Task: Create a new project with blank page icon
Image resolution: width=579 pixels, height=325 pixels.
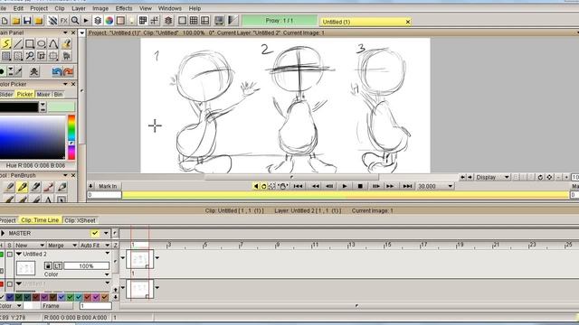Action: [x=5, y=21]
